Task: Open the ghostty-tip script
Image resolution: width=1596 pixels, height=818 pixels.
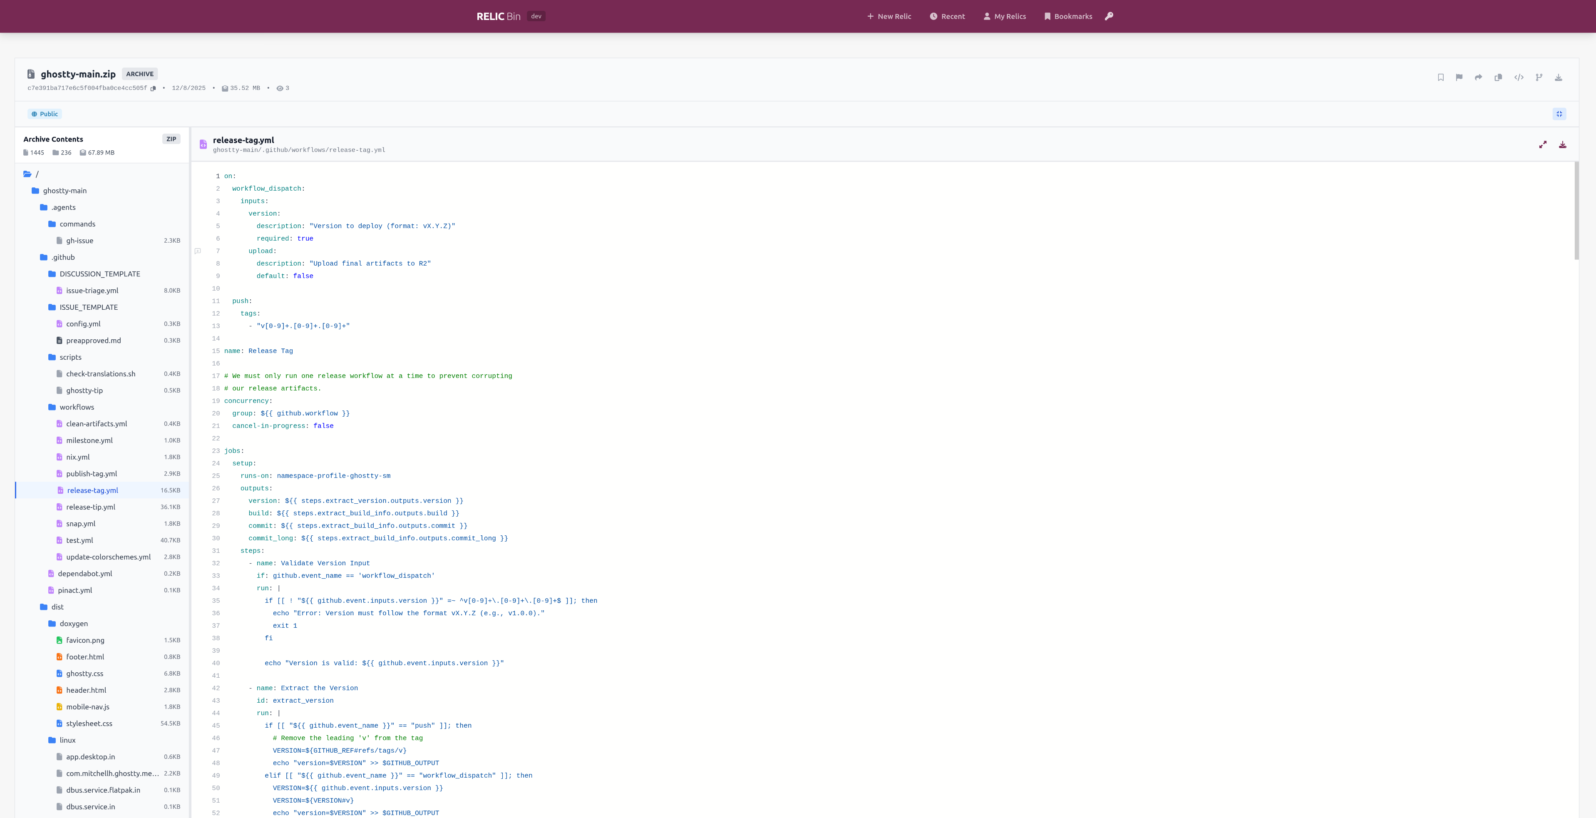Action: tap(102, 391)
